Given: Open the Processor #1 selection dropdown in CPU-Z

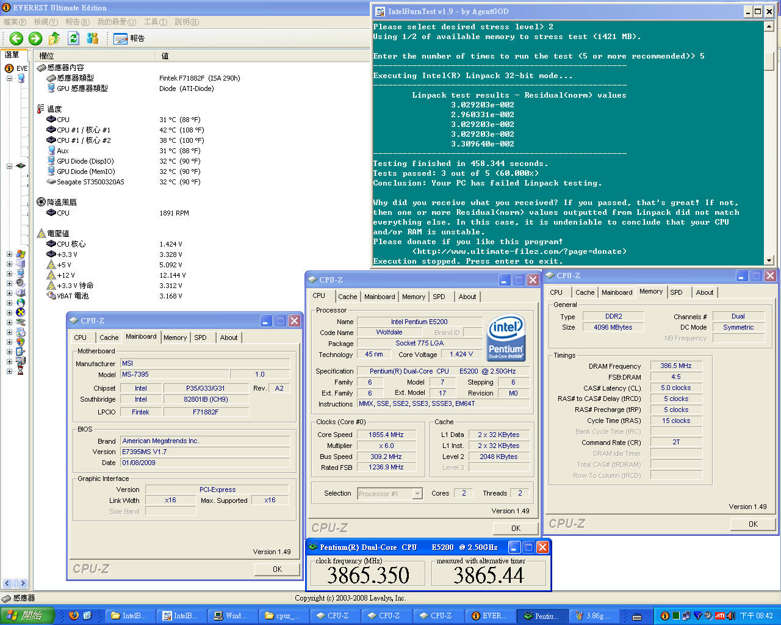Looking at the screenshot, I should coord(417,494).
